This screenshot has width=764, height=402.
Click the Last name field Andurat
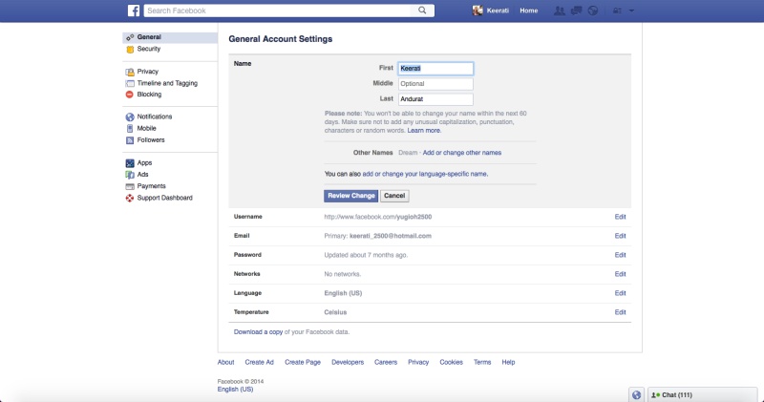point(435,99)
